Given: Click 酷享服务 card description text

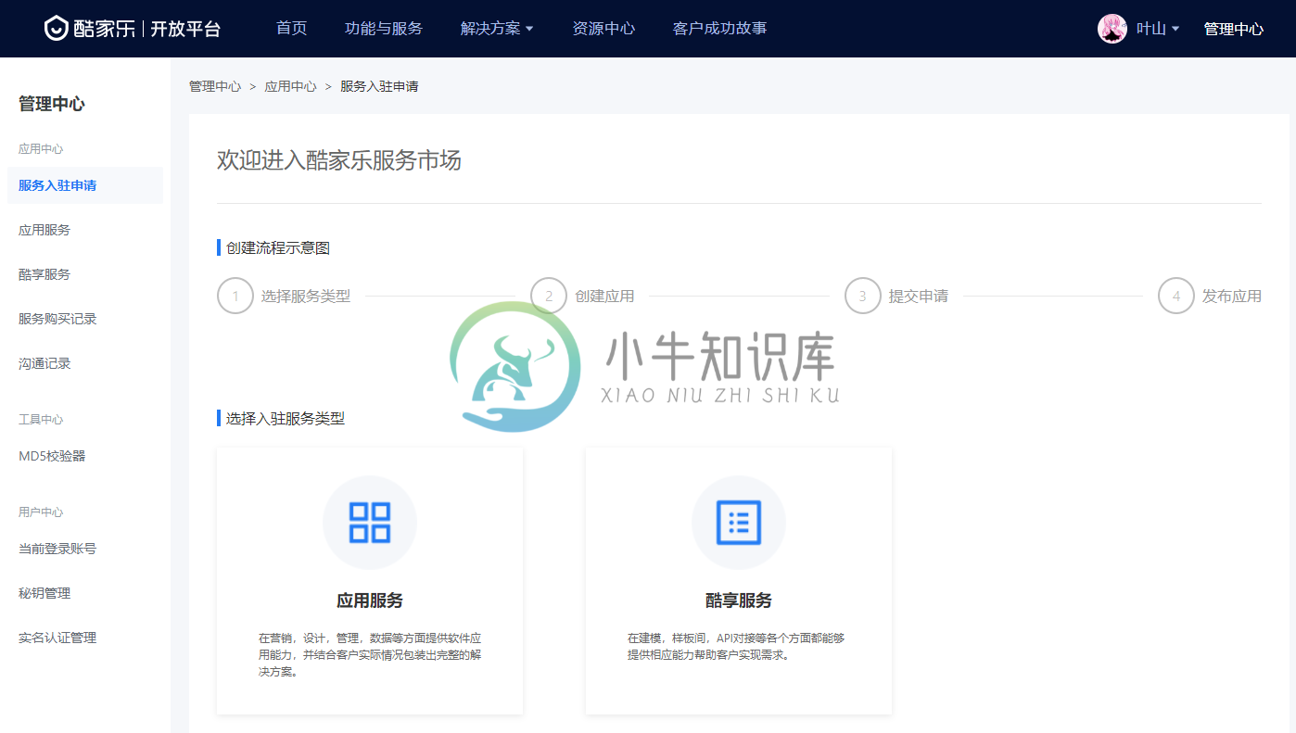Looking at the screenshot, I should coord(736,647).
